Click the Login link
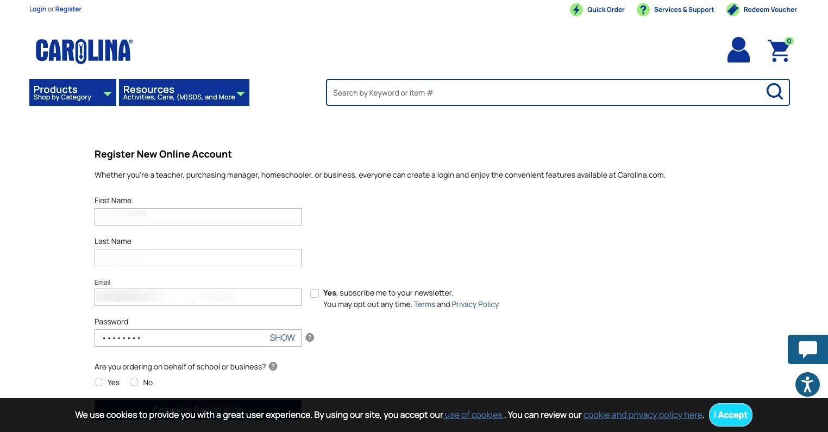The image size is (828, 432). pos(37,9)
